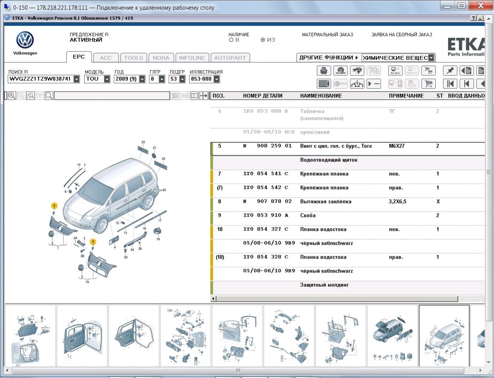
Task: Select row 'Скоба' part 1T0 853 910 A
Action: pos(348,215)
